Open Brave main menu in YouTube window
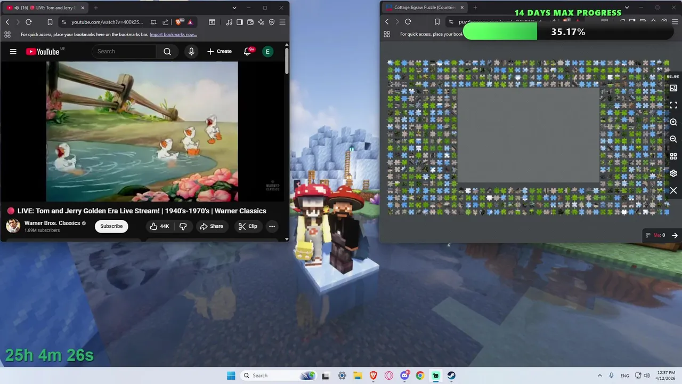This screenshot has height=384, width=682. point(282,22)
